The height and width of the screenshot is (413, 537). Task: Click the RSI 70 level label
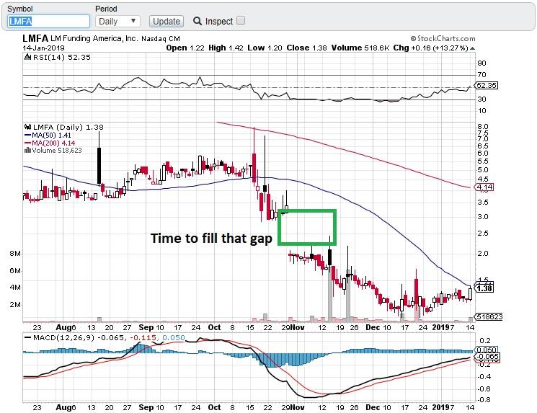point(482,74)
